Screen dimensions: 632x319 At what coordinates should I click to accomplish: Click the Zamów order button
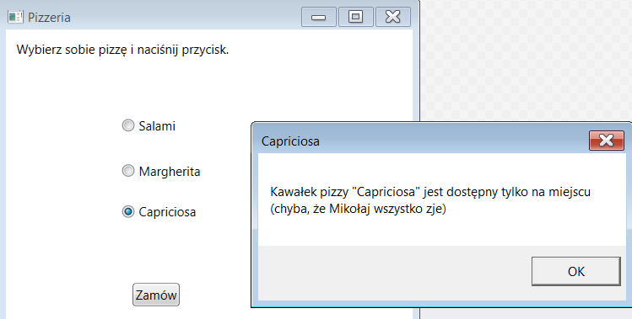pos(156,295)
